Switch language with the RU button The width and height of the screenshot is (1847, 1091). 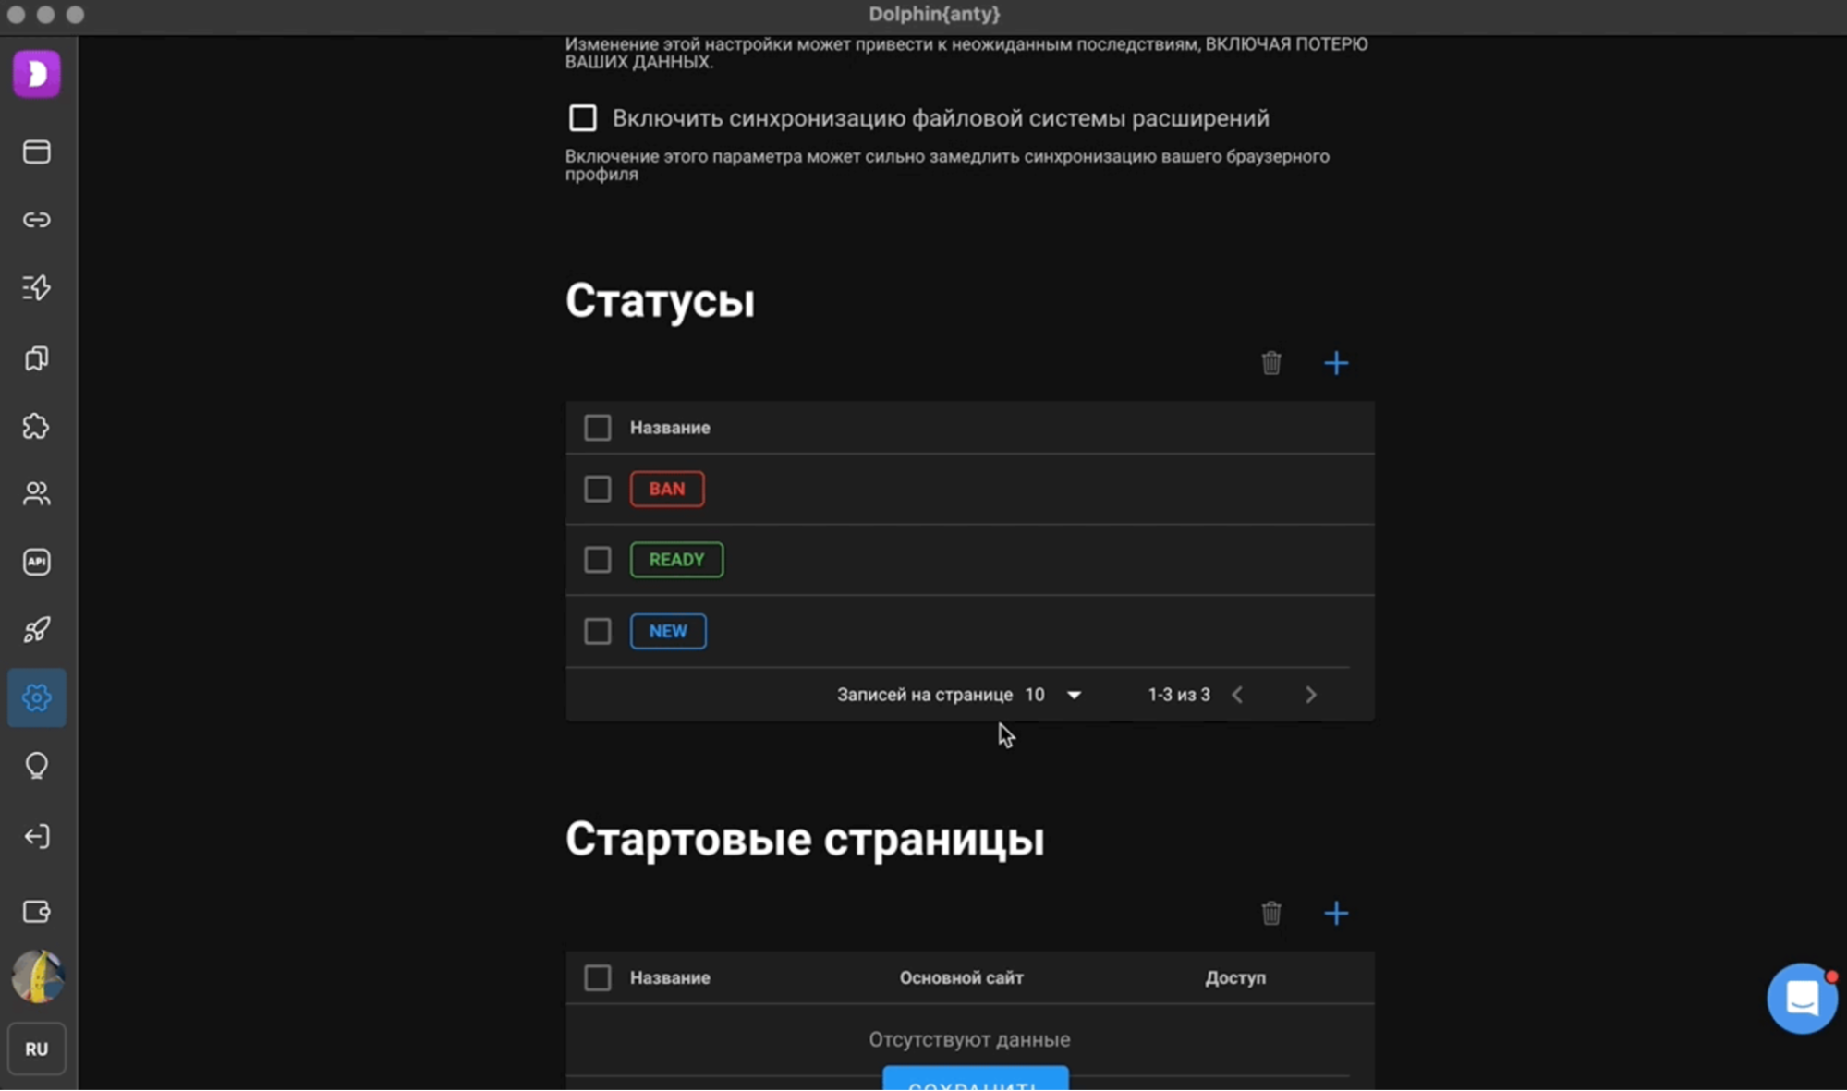pyautogui.click(x=37, y=1049)
